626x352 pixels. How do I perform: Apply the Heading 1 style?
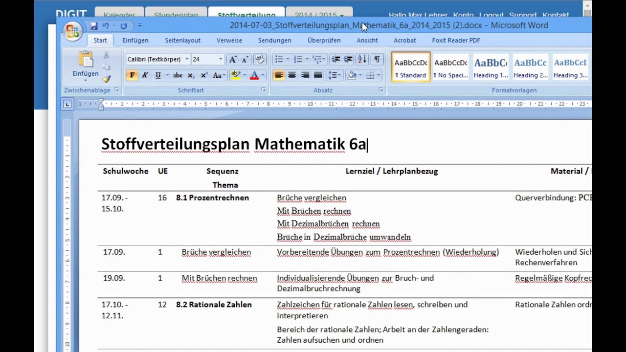point(491,67)
